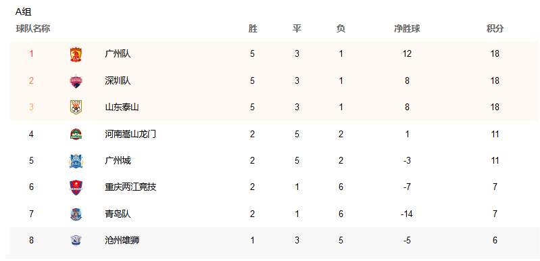
Task: Click the 青岛队 club badge
Action: pos(76,214)
